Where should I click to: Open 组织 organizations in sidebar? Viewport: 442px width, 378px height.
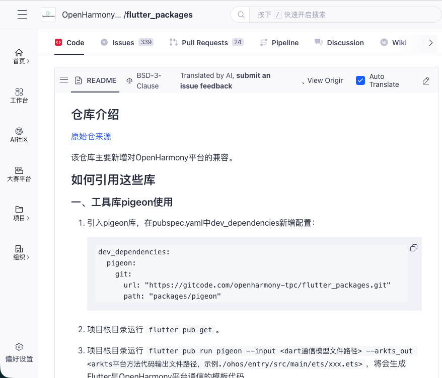click(19, 253)
